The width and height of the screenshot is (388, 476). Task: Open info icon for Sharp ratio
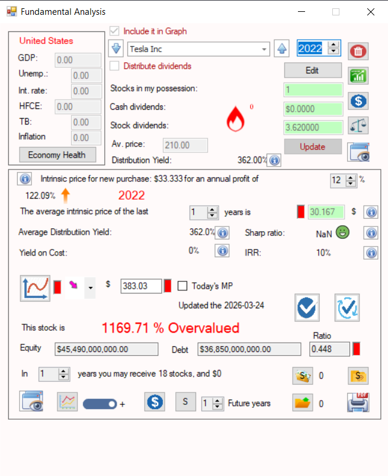(x=371, y=233)
